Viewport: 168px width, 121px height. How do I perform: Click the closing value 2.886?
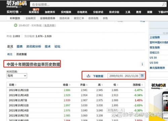tap(67, 90)
